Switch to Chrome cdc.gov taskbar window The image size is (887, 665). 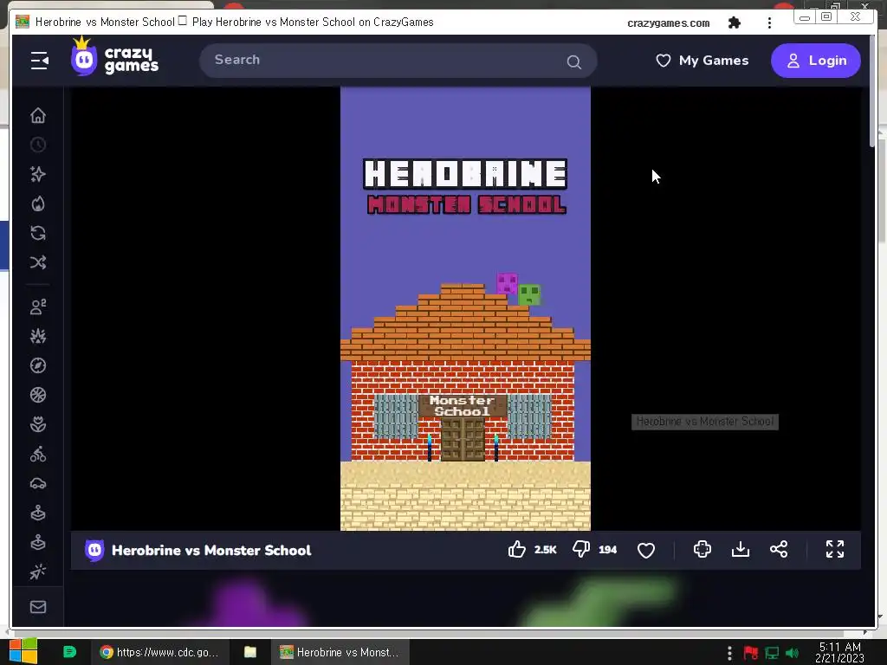pyautogui.click(x=159, y=652)
